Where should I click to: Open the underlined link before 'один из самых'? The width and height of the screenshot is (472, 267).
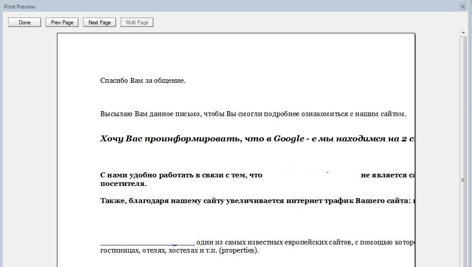pyautogui.click(x=147, y=242)
